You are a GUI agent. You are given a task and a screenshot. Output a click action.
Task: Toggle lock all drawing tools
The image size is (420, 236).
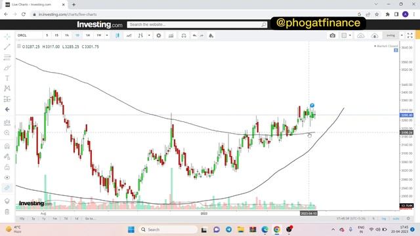click(7, 167)
